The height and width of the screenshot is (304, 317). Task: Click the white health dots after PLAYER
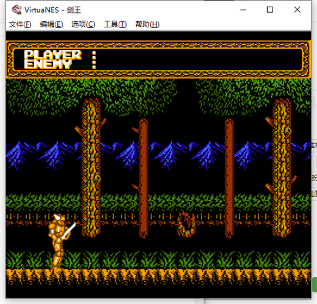pyautogui.click(x=94, y=60)
